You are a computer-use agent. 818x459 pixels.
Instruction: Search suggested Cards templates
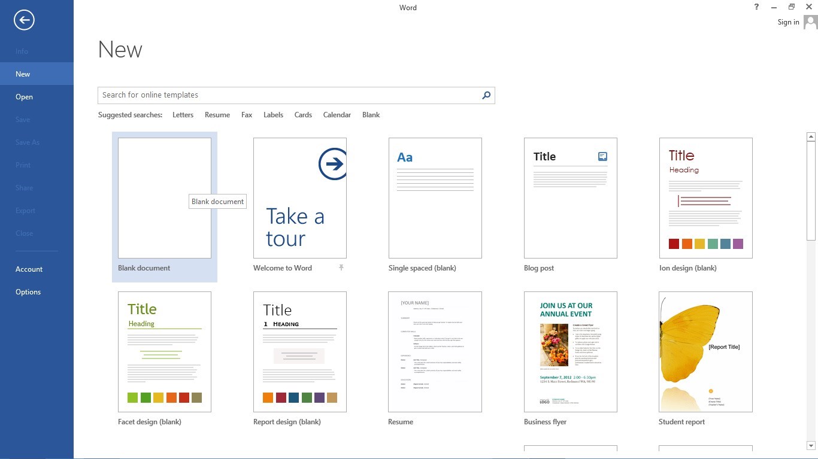tap(303, 115)
